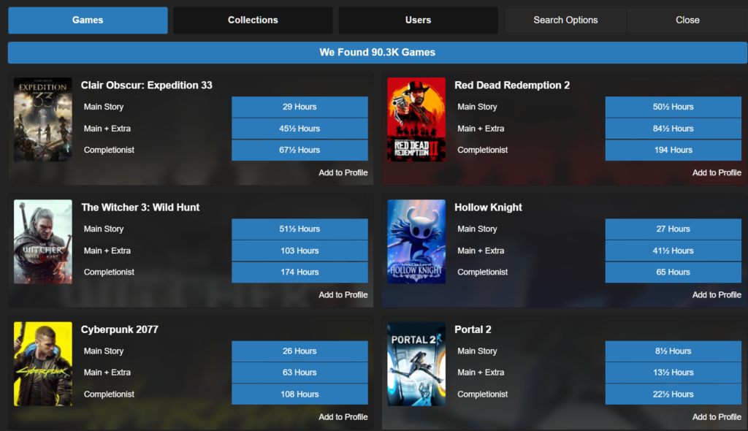The width and height of the screenshot is (748, 431).
Task: Click the Red Dead Redemption 2 cover image
Action: pyautogui.click(x=416, y=120)
